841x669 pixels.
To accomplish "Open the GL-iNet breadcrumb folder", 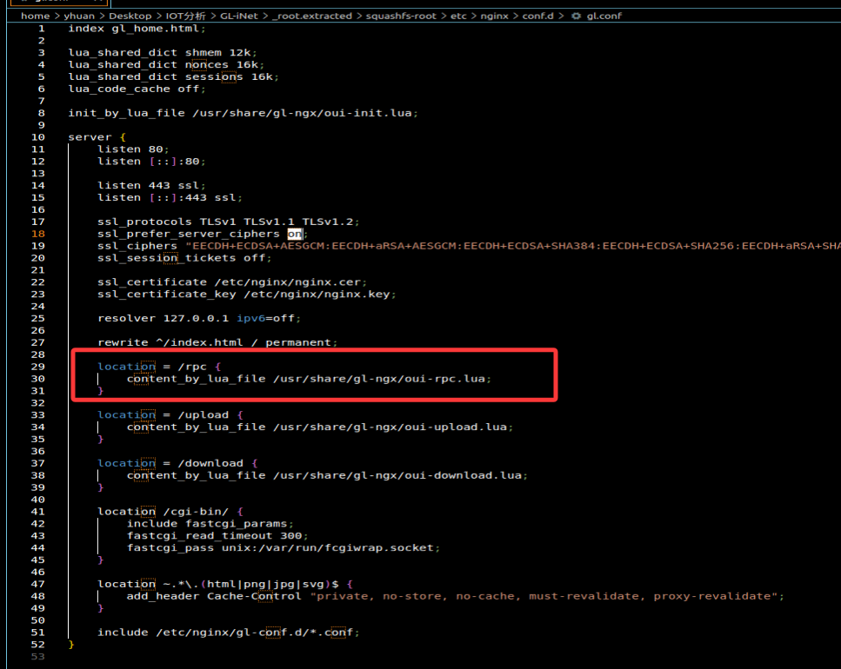I will [237, 16].
